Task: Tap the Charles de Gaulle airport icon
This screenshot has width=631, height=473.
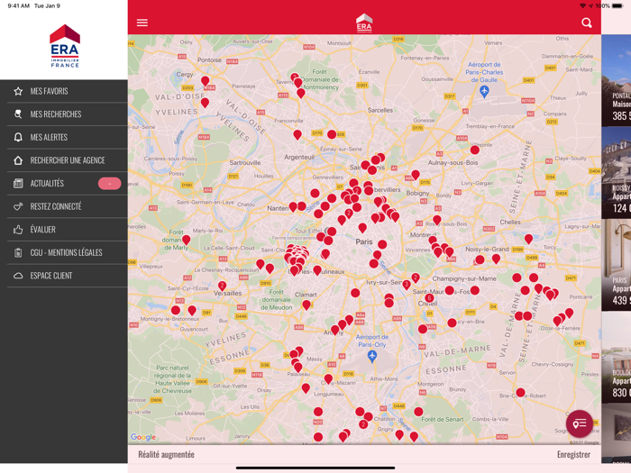Action: click(484, 91)
